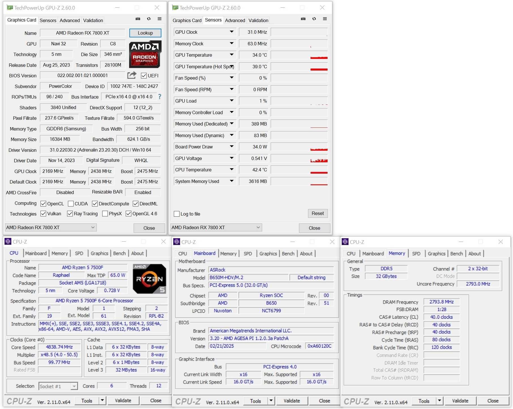
Task: Open the About tab in CPU-Z Memory window
Action: 474,254
